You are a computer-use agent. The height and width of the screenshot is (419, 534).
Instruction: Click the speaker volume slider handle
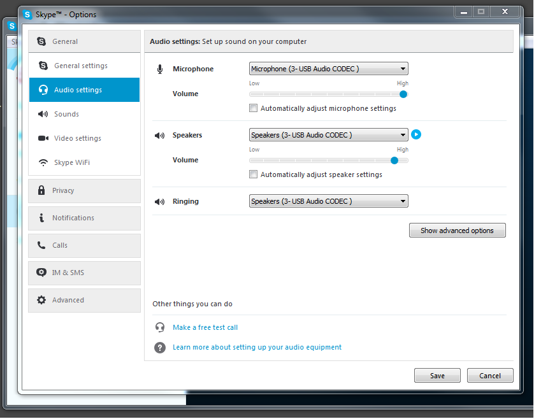pyautogui.click(x=394, y=160)
